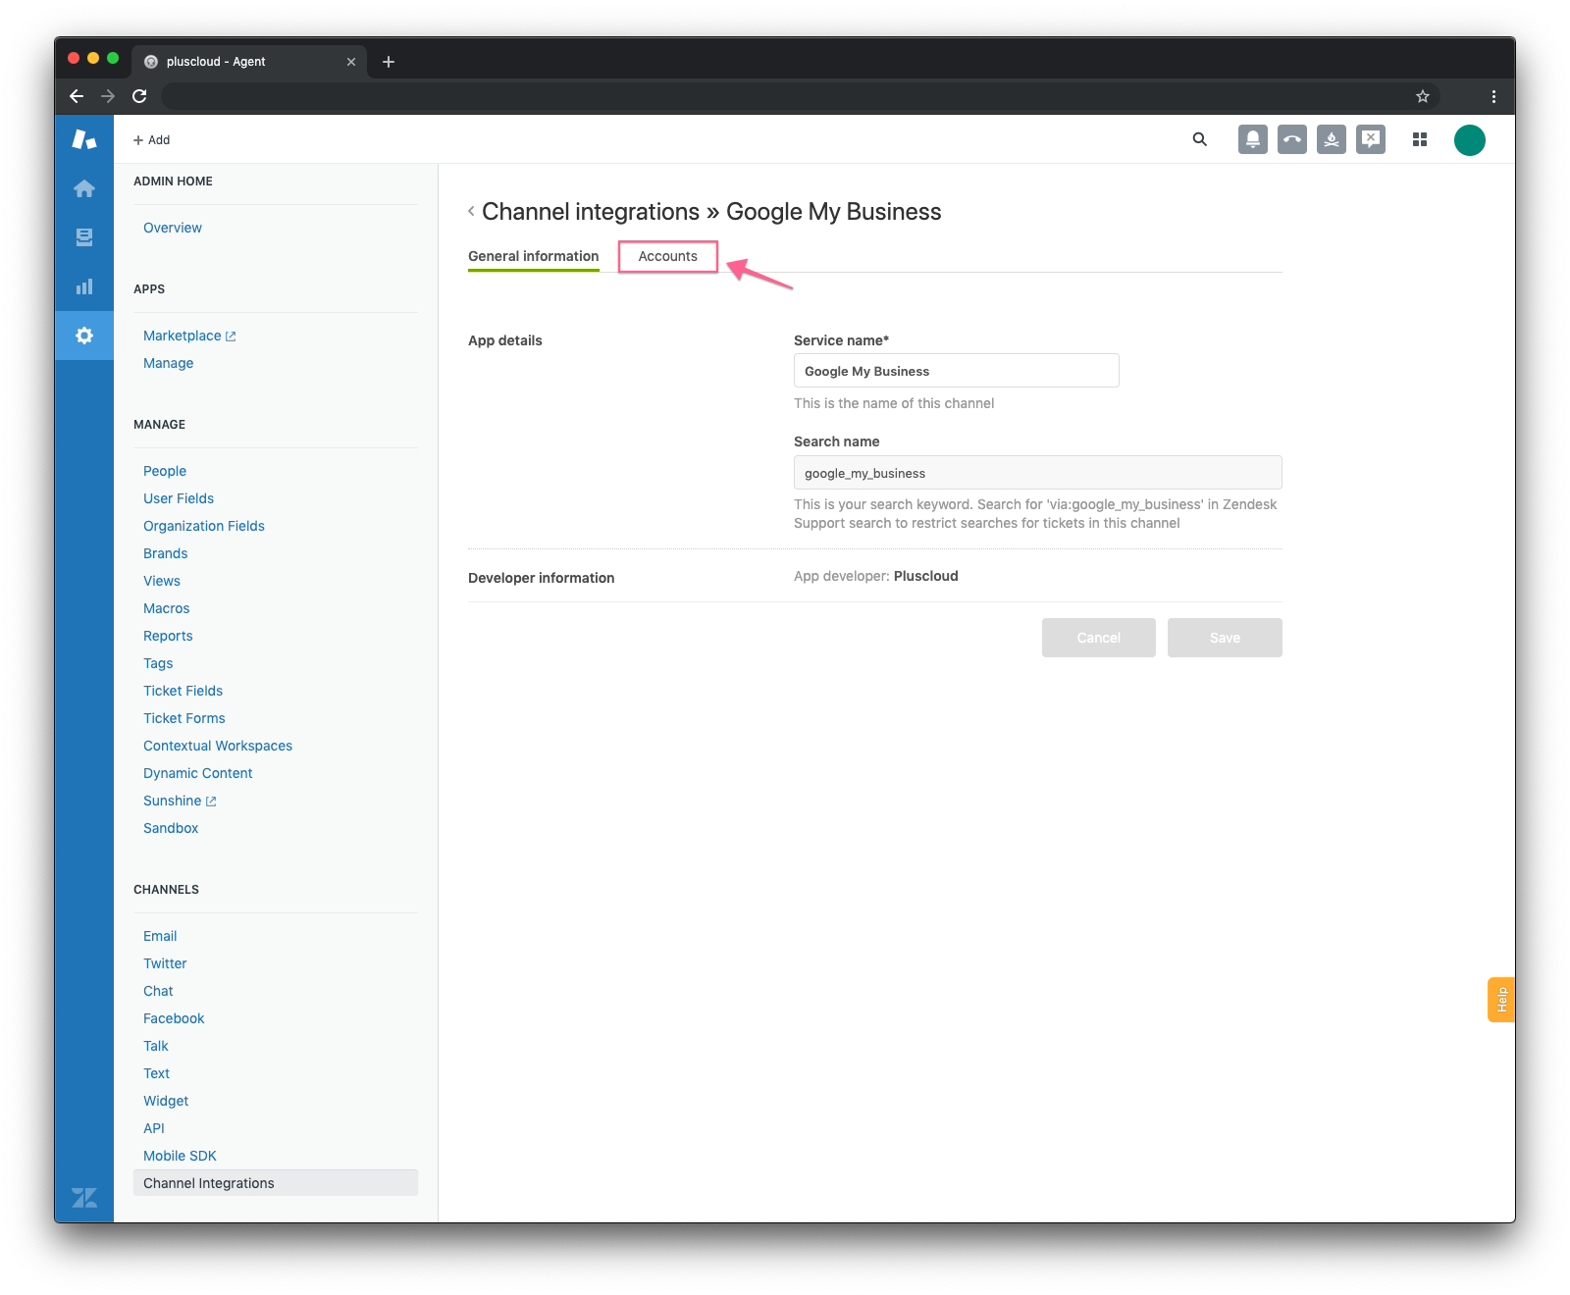This screenshot has width=1570, height=1295.
Task: Open the Dynamic Content link
Action: pyautogui.click(x=198, y=773)
